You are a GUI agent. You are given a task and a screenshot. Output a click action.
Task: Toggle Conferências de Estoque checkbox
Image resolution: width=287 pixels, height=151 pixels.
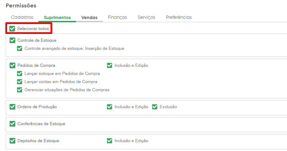pos(12,124)
